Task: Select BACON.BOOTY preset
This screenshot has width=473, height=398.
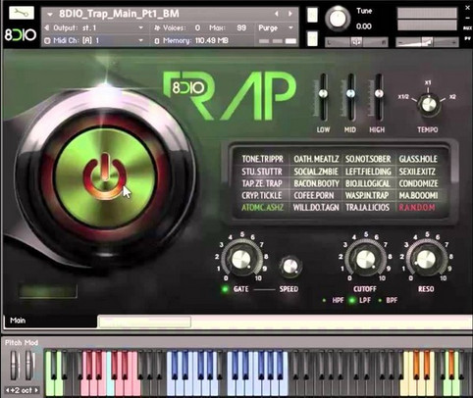Action: (x=316, y=183)
